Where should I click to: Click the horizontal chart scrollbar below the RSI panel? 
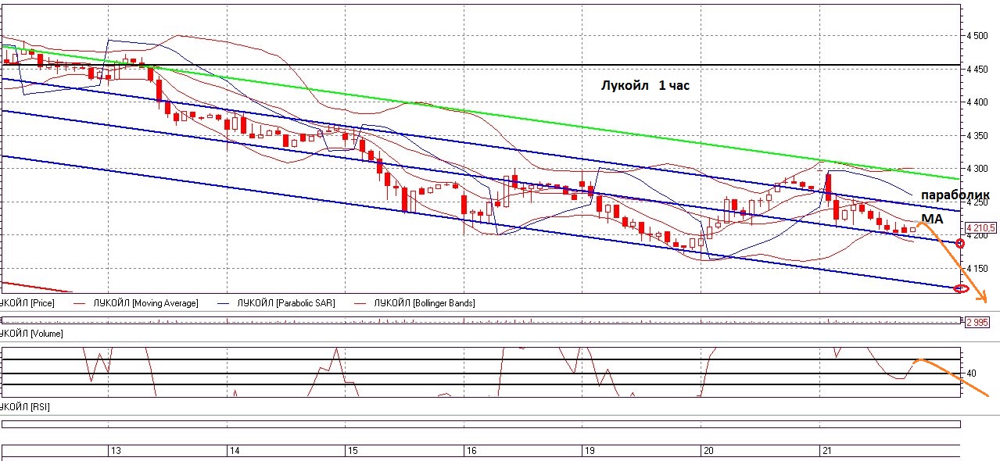click(481, 424)
